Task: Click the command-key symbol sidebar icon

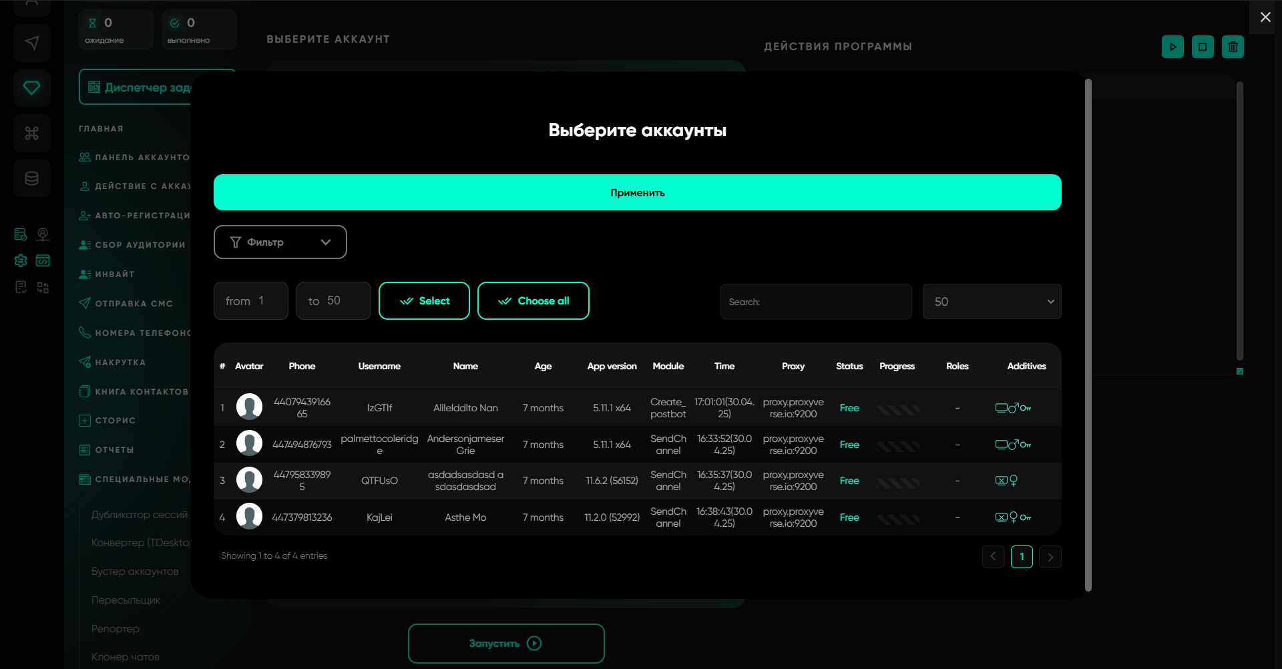Action: [31, 134]
